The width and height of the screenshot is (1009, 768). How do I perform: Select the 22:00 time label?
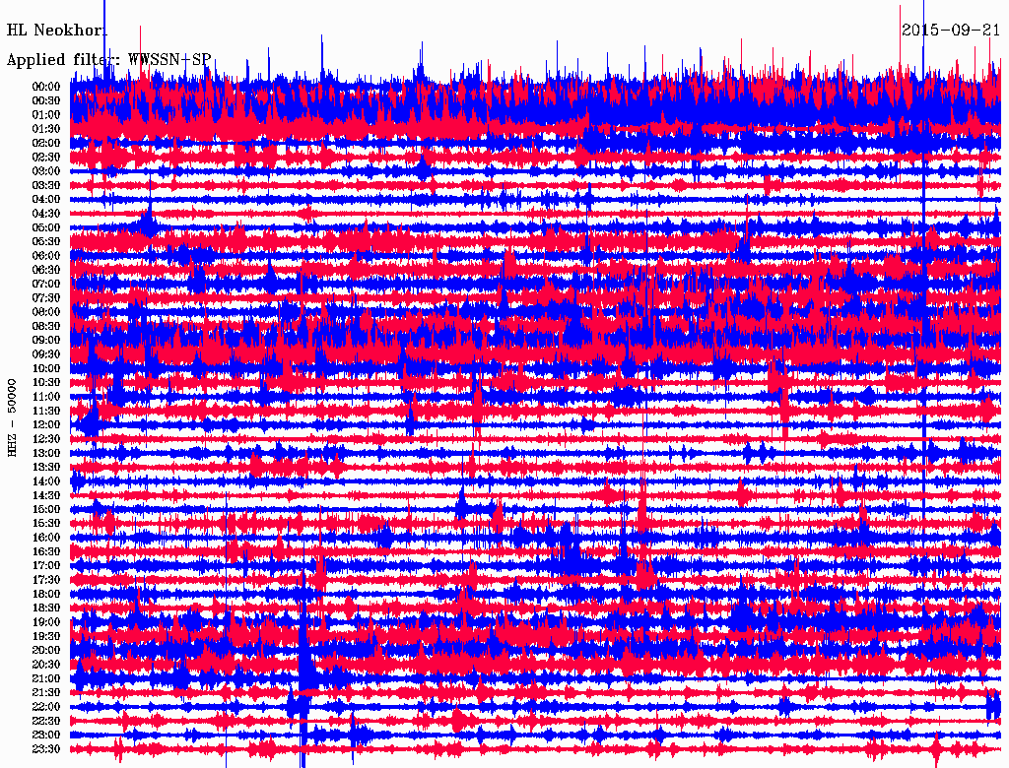[46, 706]
